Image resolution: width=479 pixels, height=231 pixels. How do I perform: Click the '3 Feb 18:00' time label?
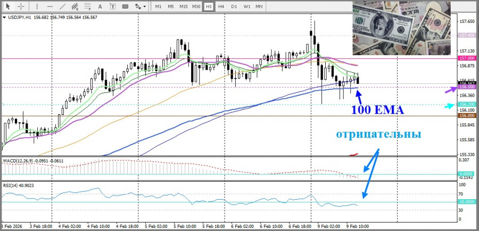pyautogui.click(x=40, y=226)
